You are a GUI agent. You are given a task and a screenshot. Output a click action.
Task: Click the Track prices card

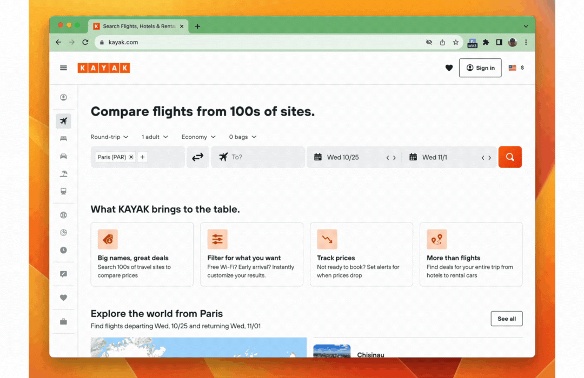(x=361, y=254)
